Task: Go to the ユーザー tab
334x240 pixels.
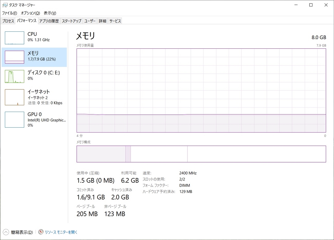Action: (x=90, y=21)
